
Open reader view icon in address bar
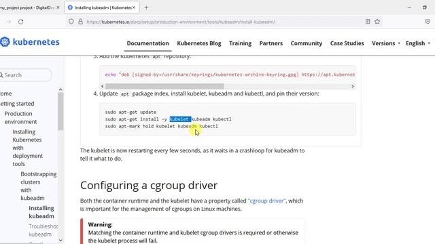(368, 22)
